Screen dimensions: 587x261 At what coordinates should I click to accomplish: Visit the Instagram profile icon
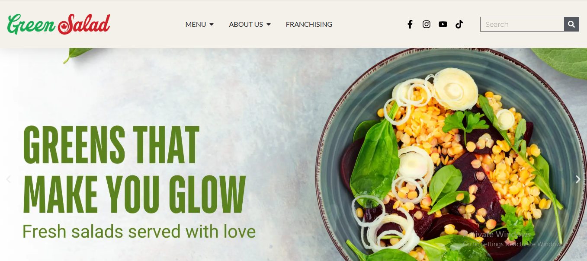427,24
